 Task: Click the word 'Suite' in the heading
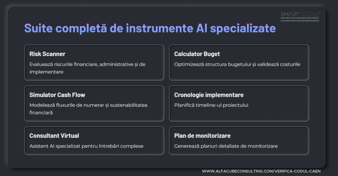click(x=36, y=28)
